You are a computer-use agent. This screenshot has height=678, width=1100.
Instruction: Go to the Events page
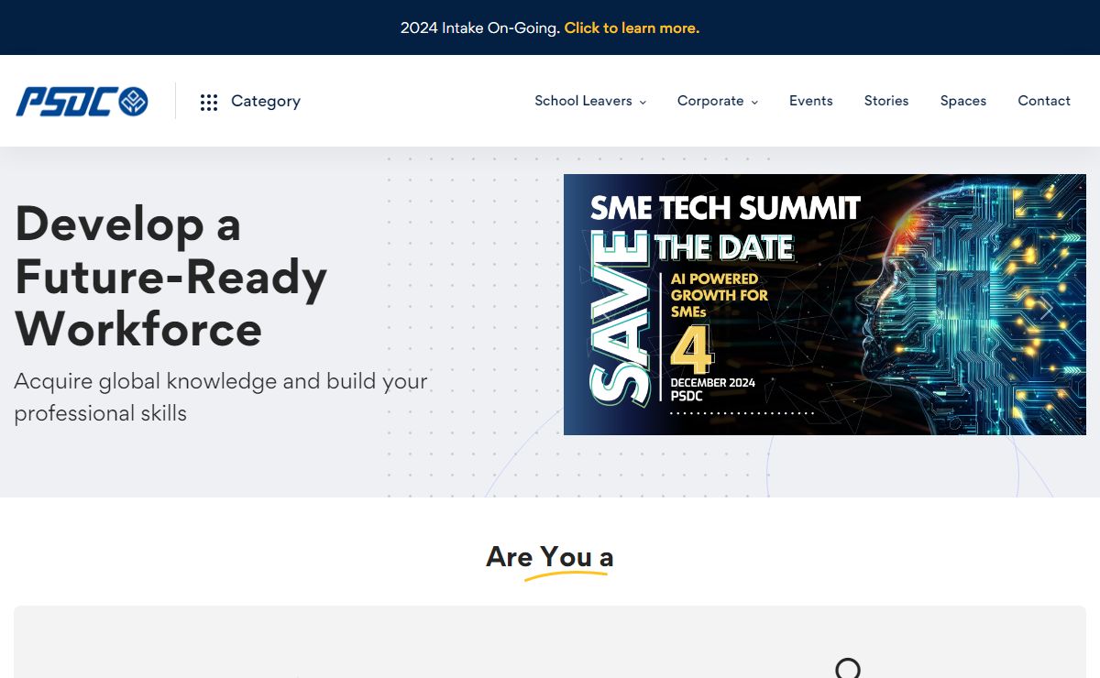pyautogui.click(x=811, y=101)
